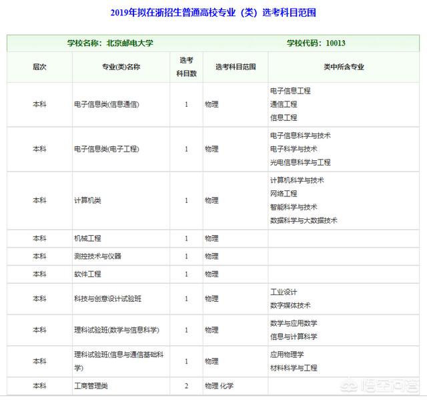
Task: Click the 物理 化学 subject range cell
Action: pos(221,386)
